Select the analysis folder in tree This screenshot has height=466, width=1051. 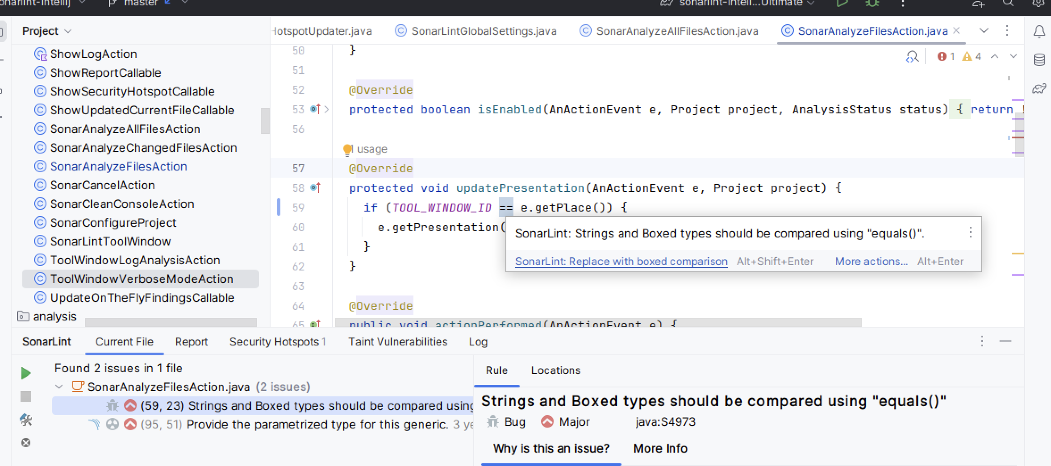54,316
